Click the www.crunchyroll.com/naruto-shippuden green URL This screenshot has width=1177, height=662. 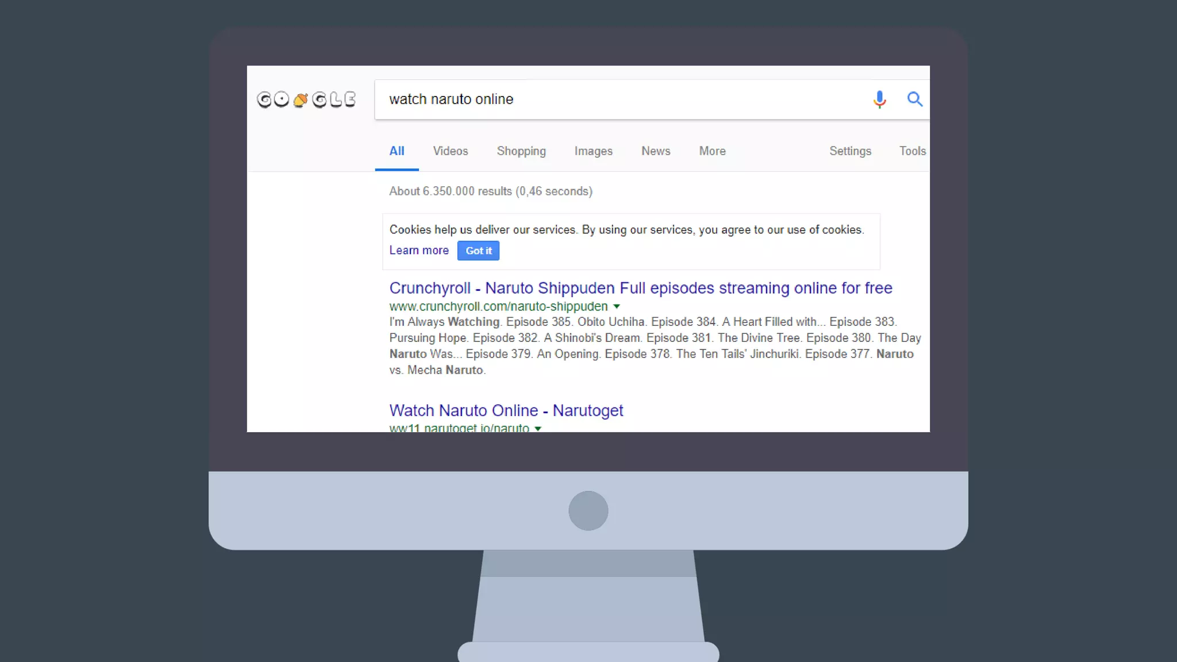point(498,307)
